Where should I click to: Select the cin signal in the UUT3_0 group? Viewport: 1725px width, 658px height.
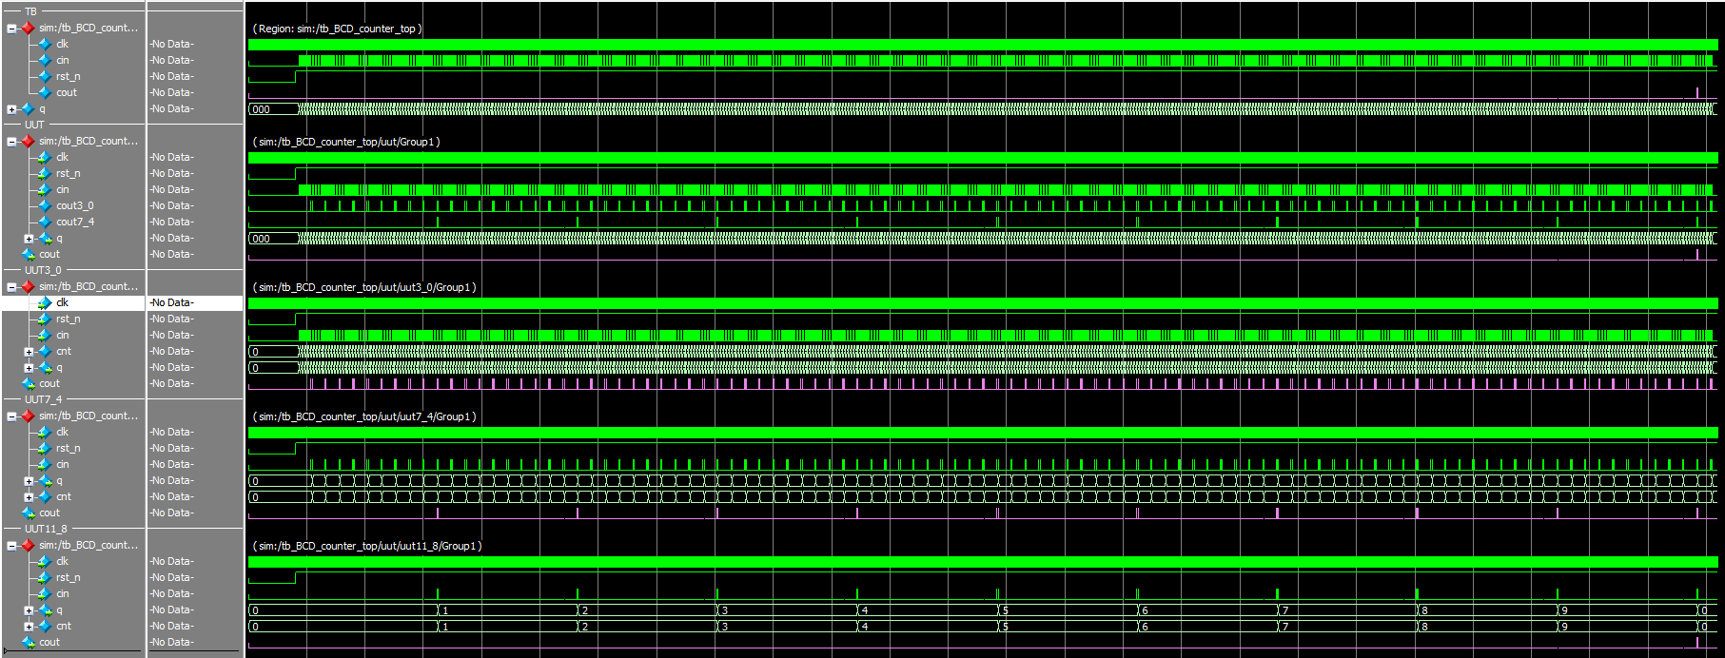[x=63, y=336]
